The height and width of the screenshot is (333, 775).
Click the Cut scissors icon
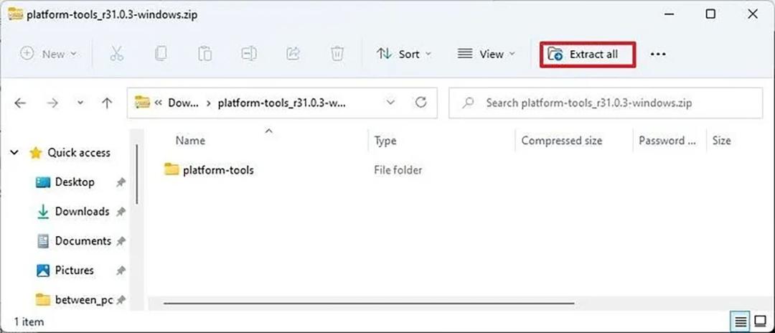(x=117, y=54)
